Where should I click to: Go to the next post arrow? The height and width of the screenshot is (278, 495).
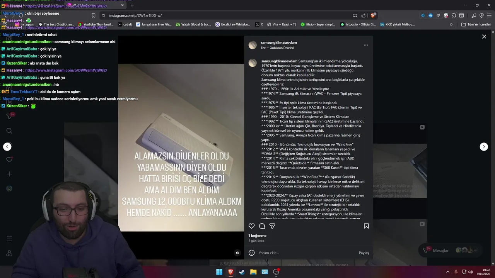pos(484,147)
